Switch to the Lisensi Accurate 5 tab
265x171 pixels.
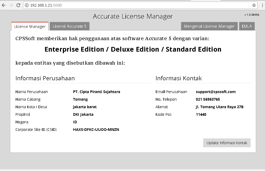pyautogui.click(x=69, y=26)
